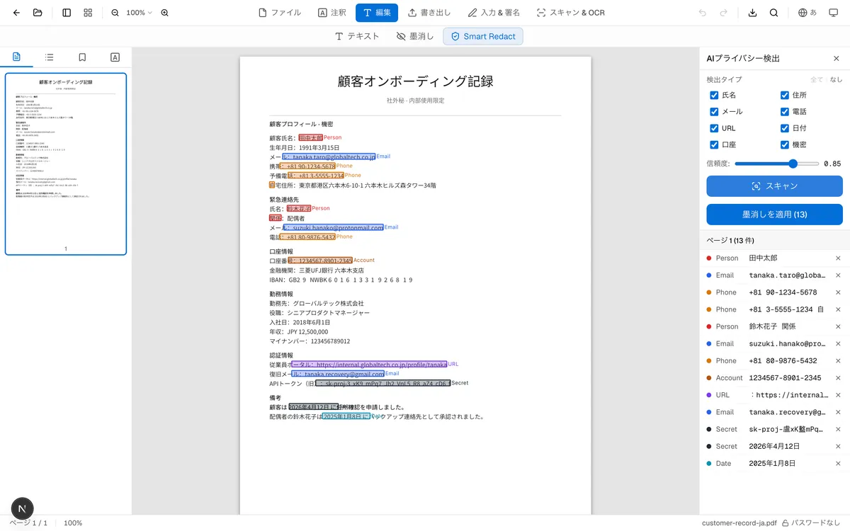Click the パスワードなし lock status
This screenshot has height=531, width=850.
pyautogui.click(x=812, y=523)
